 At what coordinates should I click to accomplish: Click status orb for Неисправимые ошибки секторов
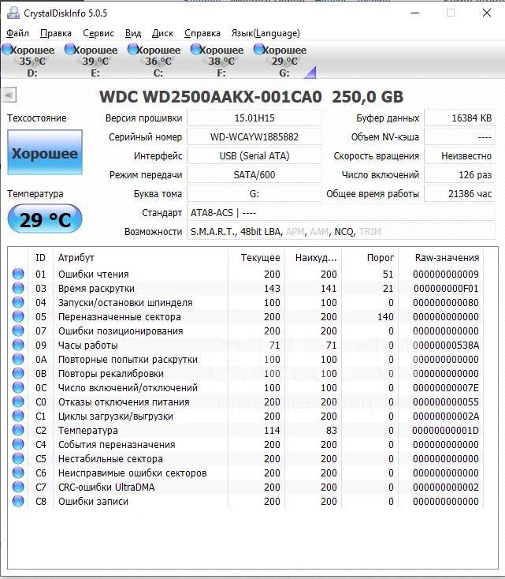point(18,473)
